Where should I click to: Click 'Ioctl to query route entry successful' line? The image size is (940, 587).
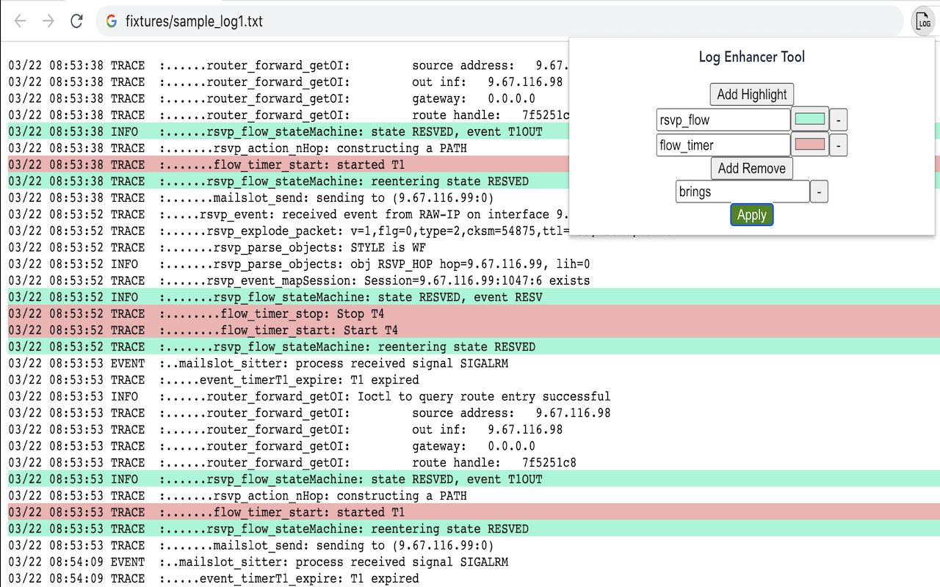pyautogui.click(x=309, y=396)
